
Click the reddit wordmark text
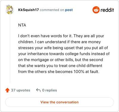tap(107, 10)
